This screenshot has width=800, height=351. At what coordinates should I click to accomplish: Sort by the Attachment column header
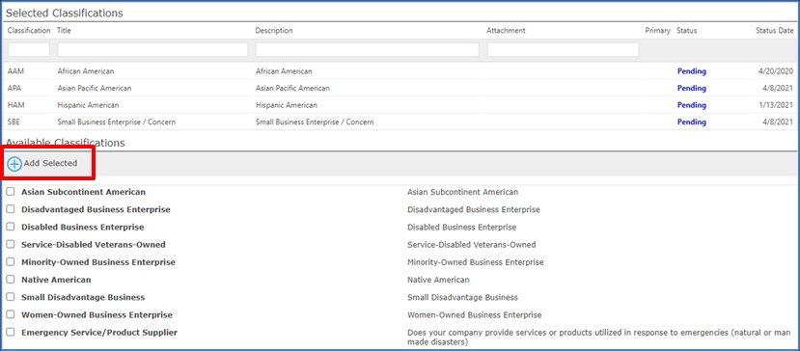click(x=506, y=31)
